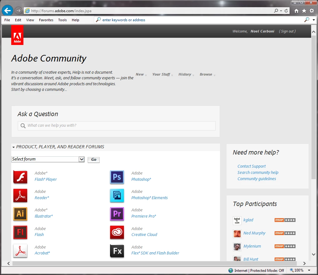Open Bill Hunt's profile link
The width and height of the screenshot is (318, 275).
click(x=251, y=259)
